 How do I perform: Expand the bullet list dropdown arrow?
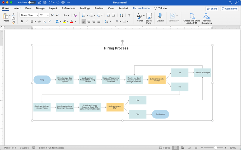point(87,15)
